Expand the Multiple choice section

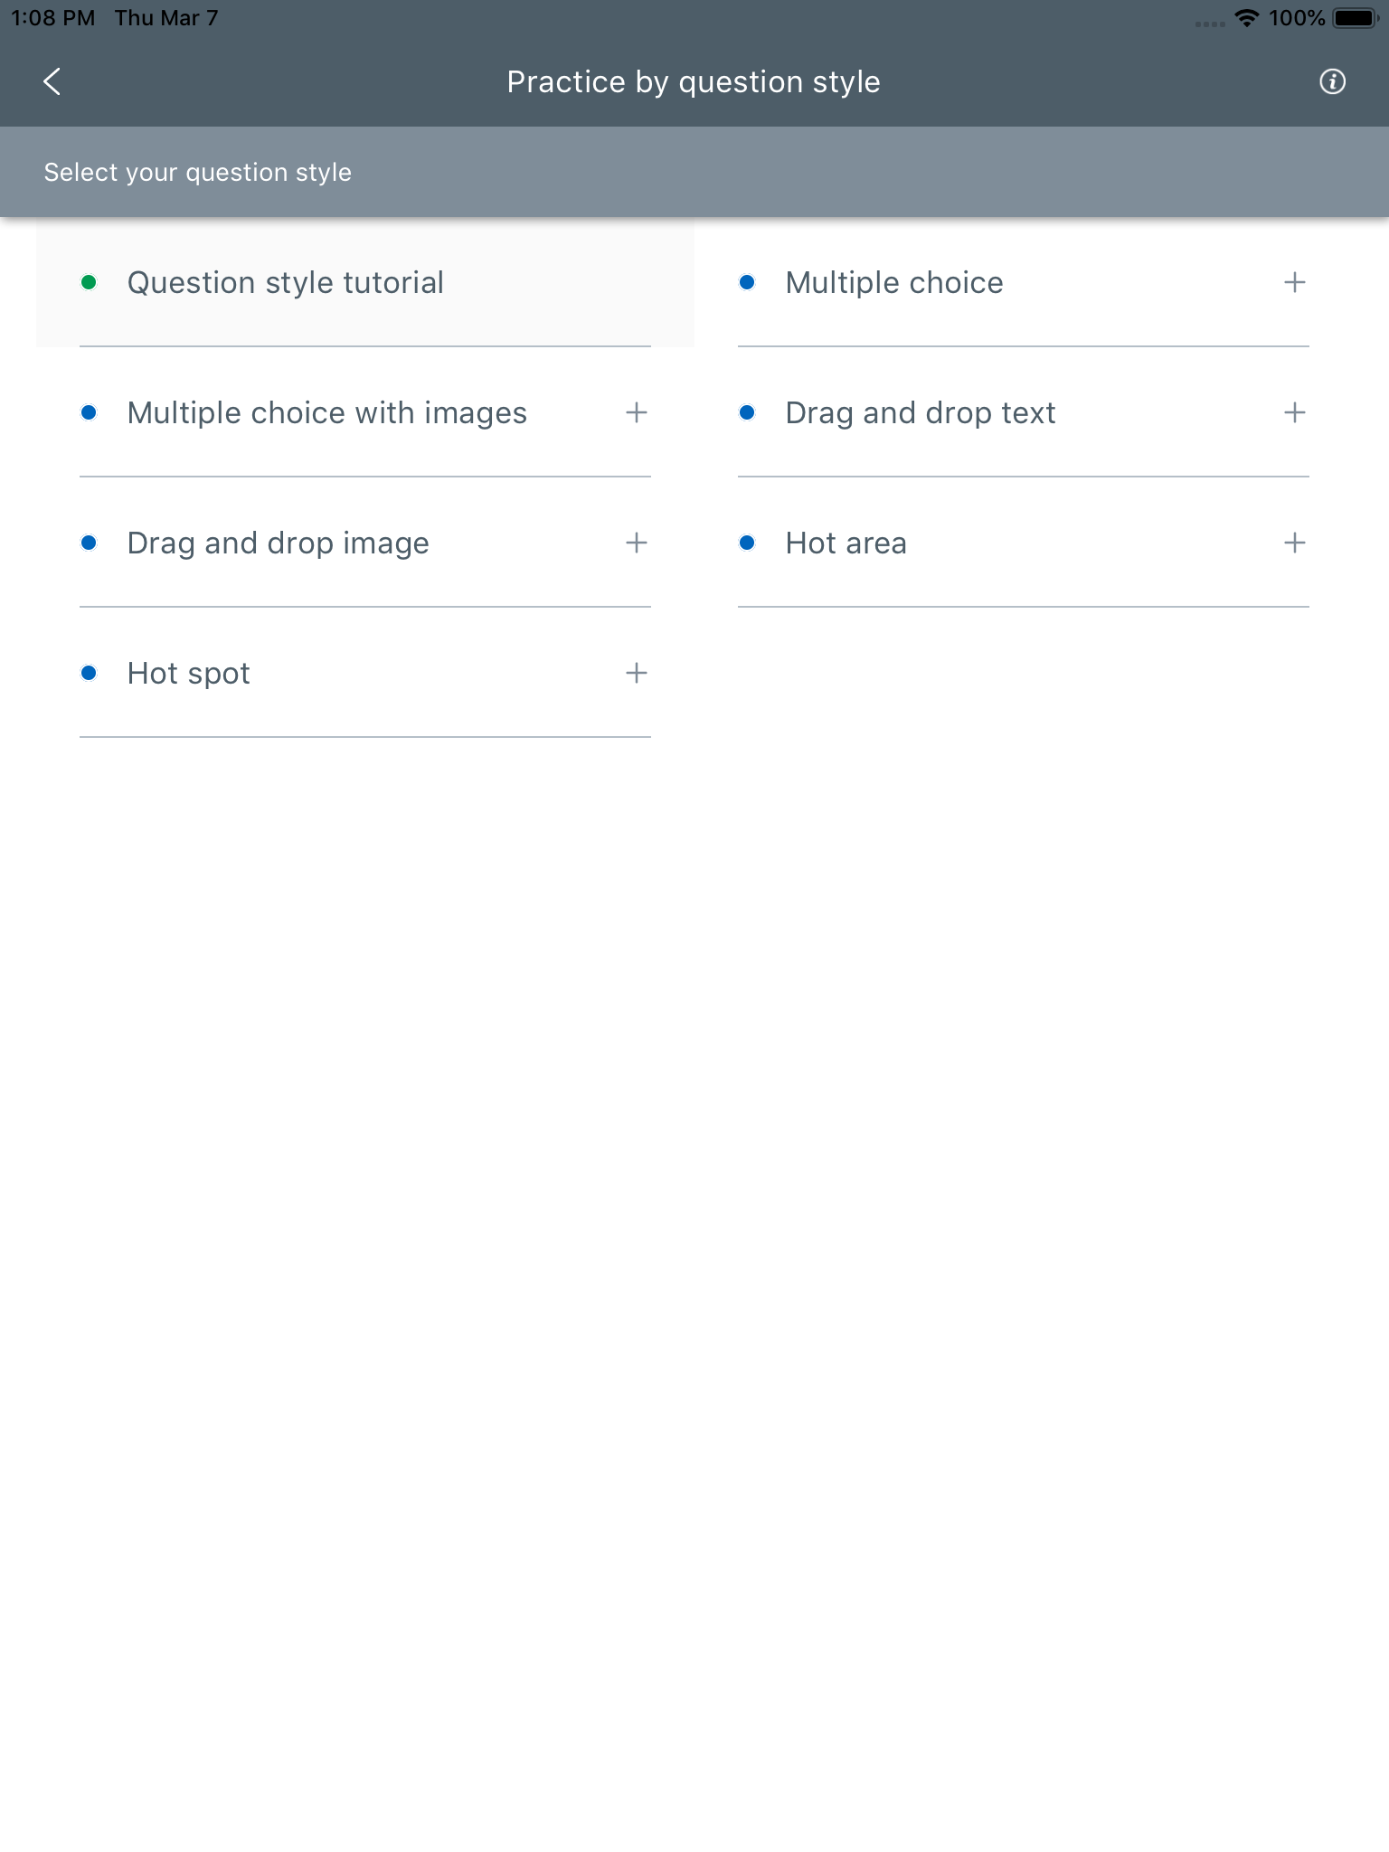click(x=1293, y=282)
